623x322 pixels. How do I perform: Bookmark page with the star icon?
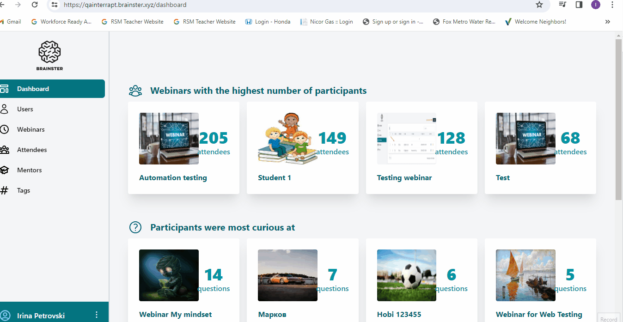[x=539, y=5]
